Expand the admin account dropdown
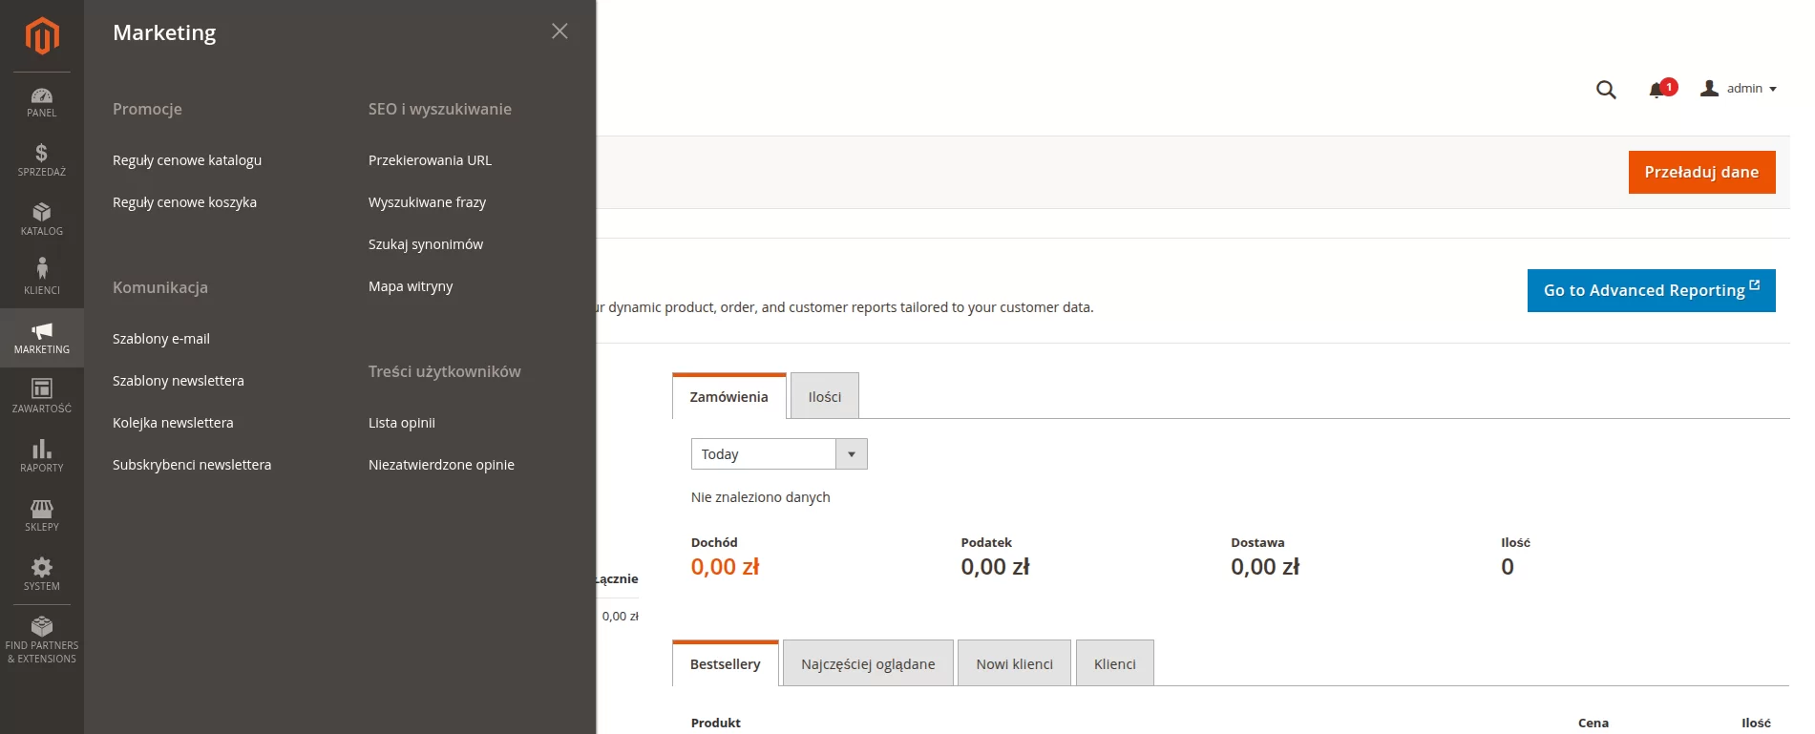The image size is (1815, 734). [x=1739, y=89]
